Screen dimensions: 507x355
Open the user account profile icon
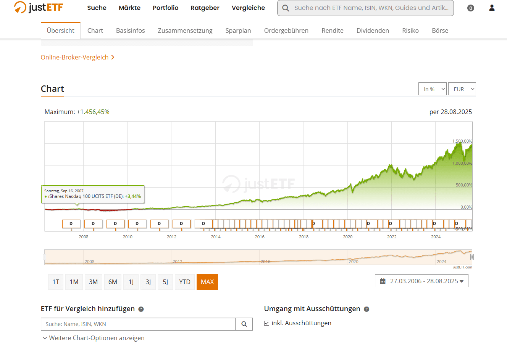(492, 8)
